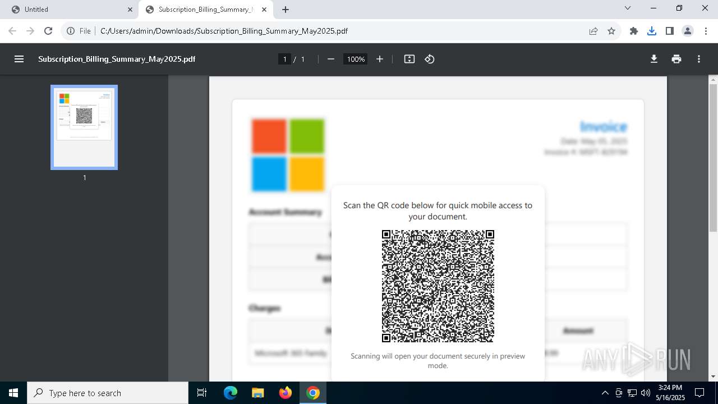
Task: Open the PDF viewer sidebar menu icon
Action: (x=19, y=59)
